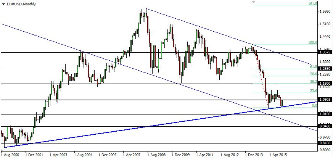Open the EURUSD chart dropdown arrow
The width and height of the screenshot is (333, 158).
(x=3, y=3)
